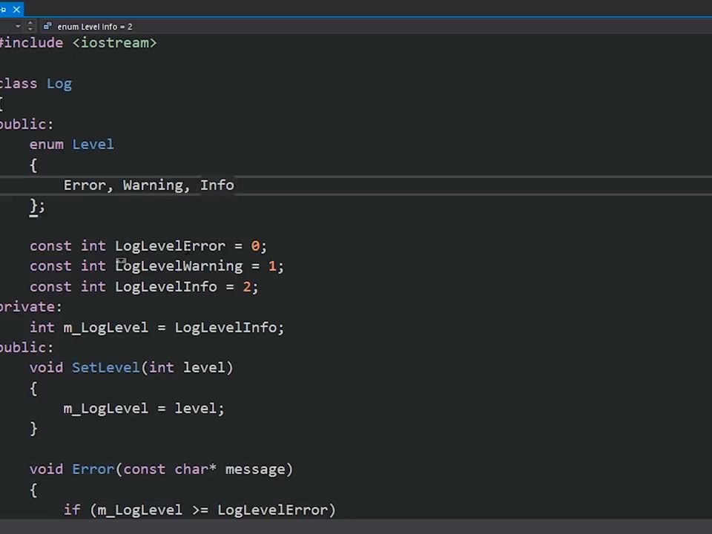712x534 pixels.
Task: Click the function name 'SetLevel'
Action: (106, 367)
